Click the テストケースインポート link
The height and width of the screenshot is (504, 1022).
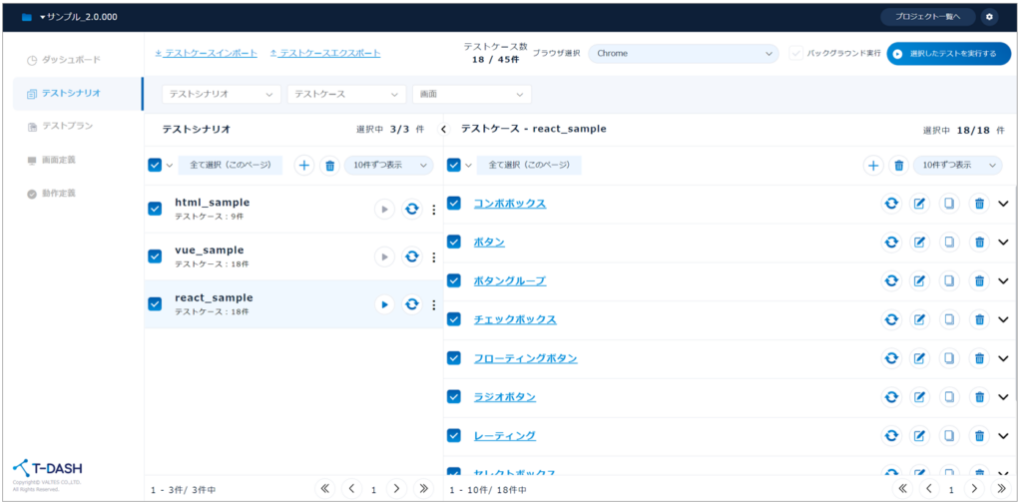(x=206, y=53)
